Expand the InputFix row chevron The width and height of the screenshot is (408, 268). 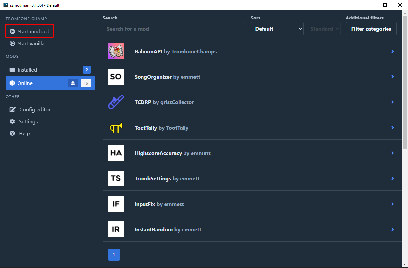[x=393, y=204]
